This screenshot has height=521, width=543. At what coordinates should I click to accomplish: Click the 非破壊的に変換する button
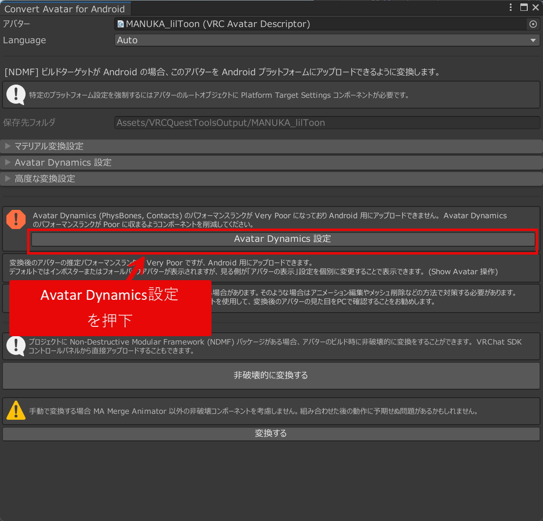click(x=271, y=376)
